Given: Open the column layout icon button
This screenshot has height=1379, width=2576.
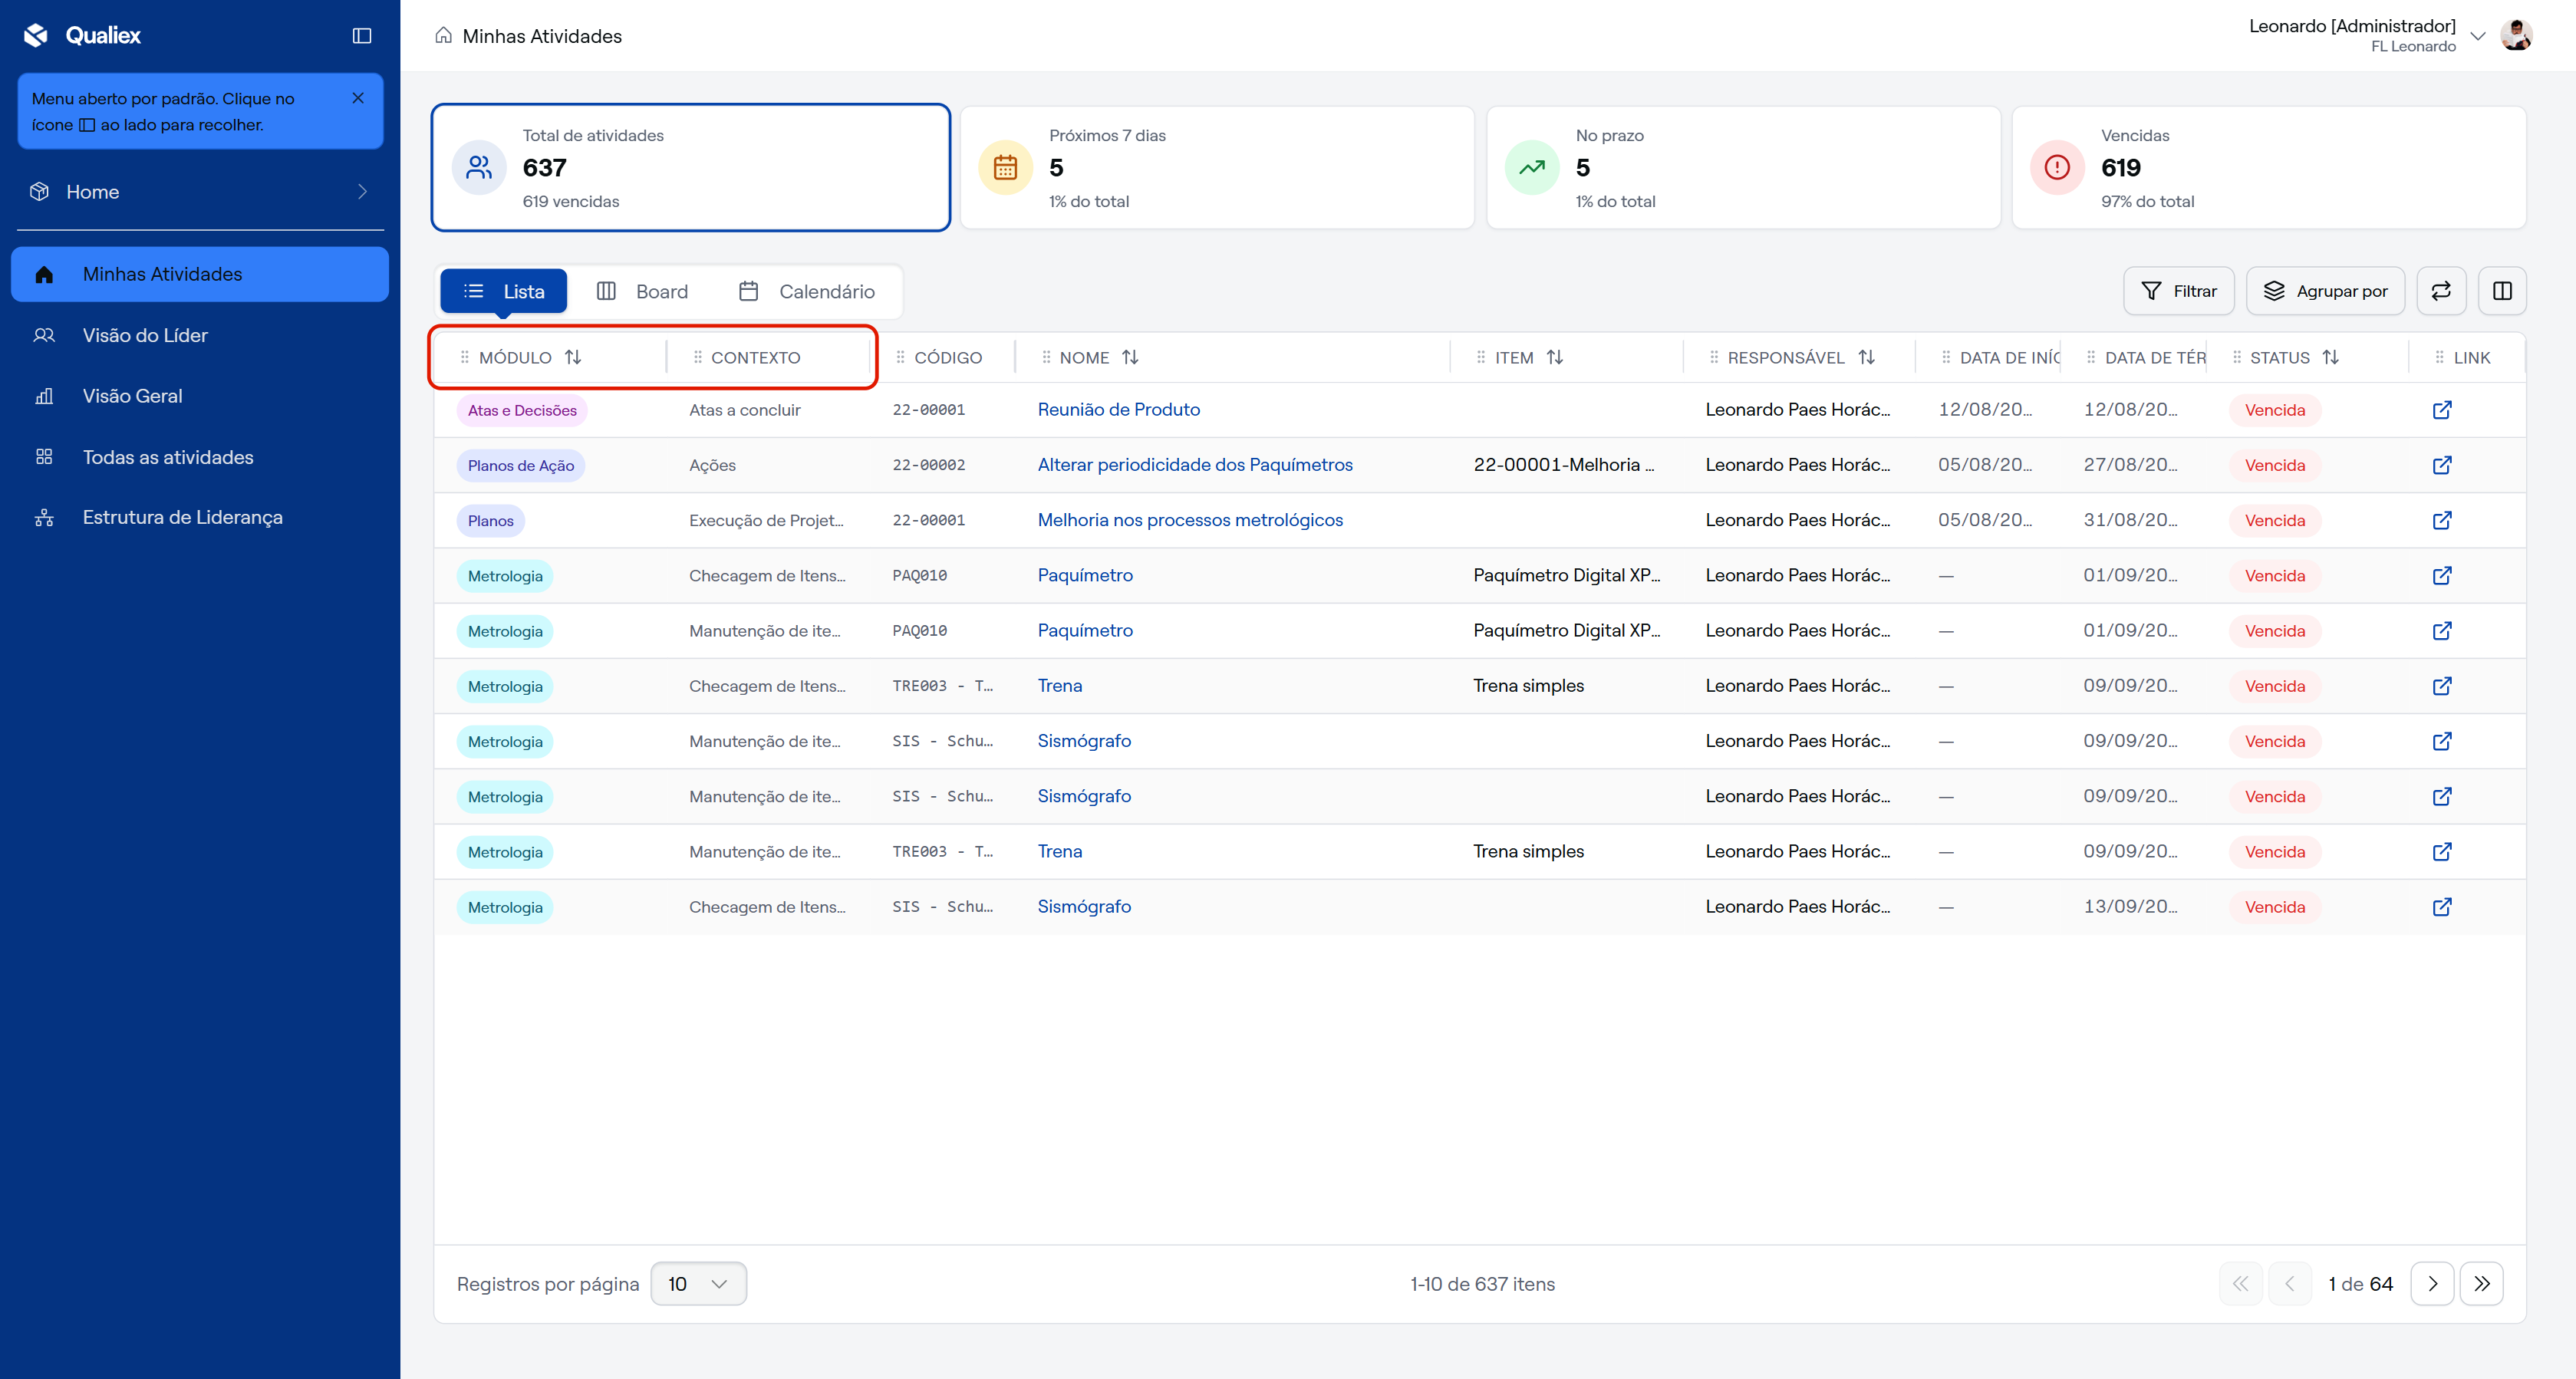Looking at the screenshot, I should pos(2502,291).
